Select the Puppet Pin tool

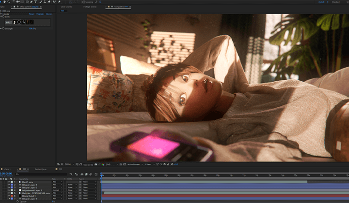point(60,2)
